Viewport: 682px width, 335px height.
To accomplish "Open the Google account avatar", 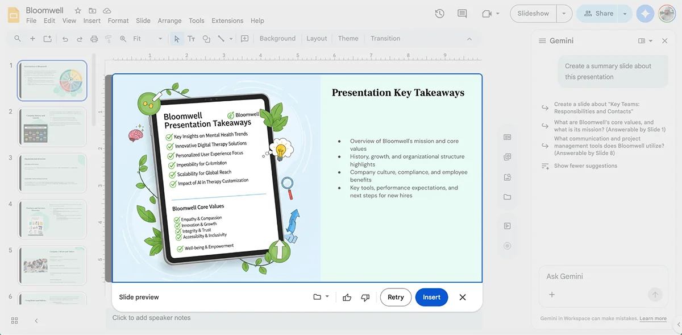I will tap(667, 14).
